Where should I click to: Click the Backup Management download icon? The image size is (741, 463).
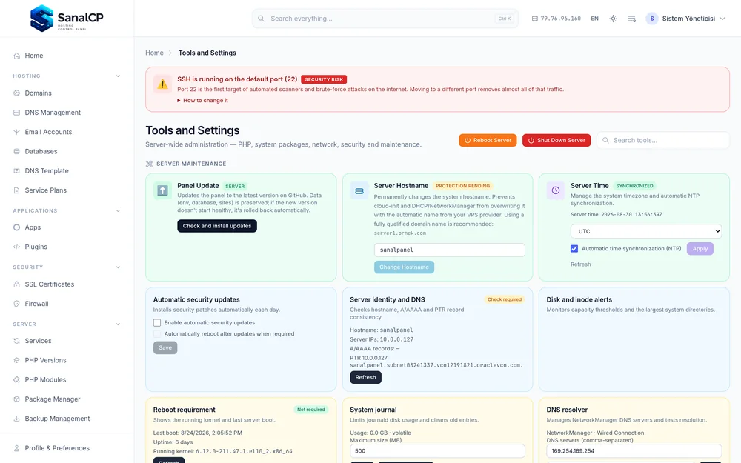click(16, 419)
